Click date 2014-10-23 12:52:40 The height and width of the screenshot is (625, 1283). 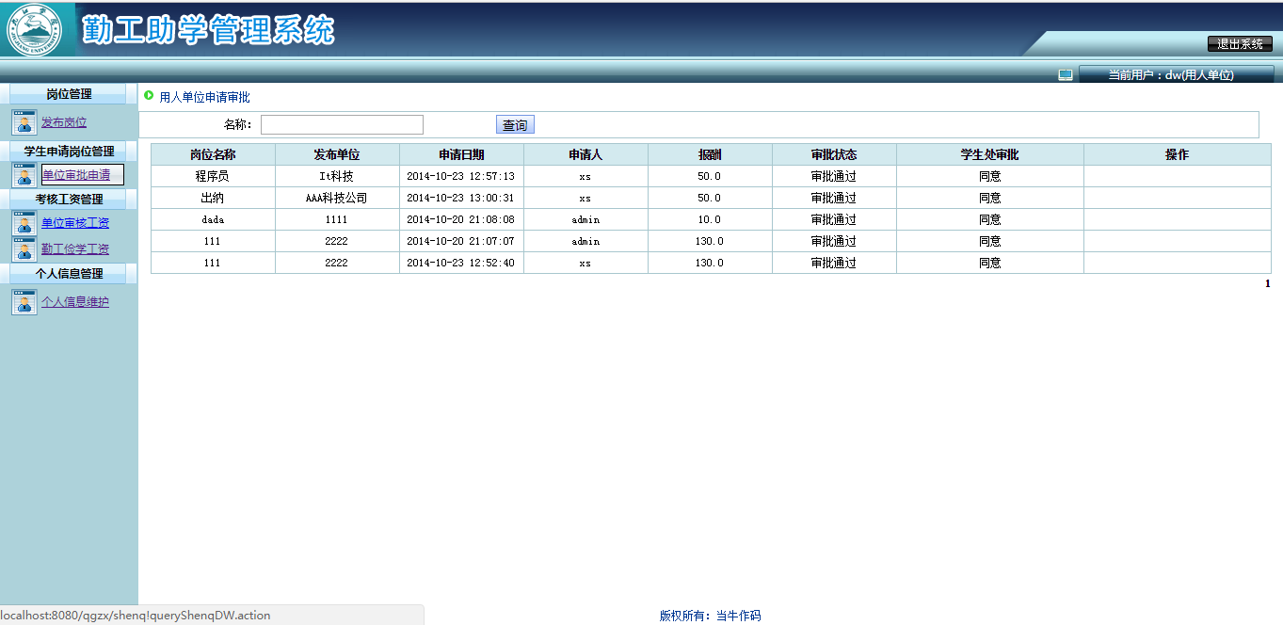461,263
